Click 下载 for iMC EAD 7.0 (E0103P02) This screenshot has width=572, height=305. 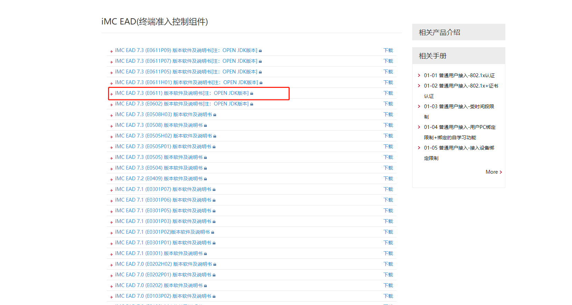click(388, 296)
